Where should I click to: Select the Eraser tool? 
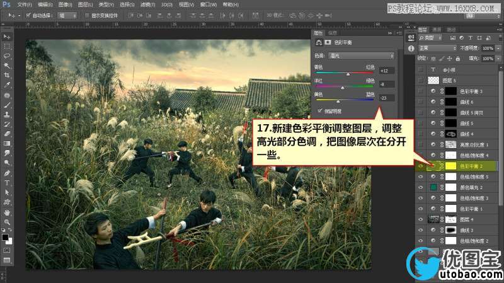click(x=7, y=134)
